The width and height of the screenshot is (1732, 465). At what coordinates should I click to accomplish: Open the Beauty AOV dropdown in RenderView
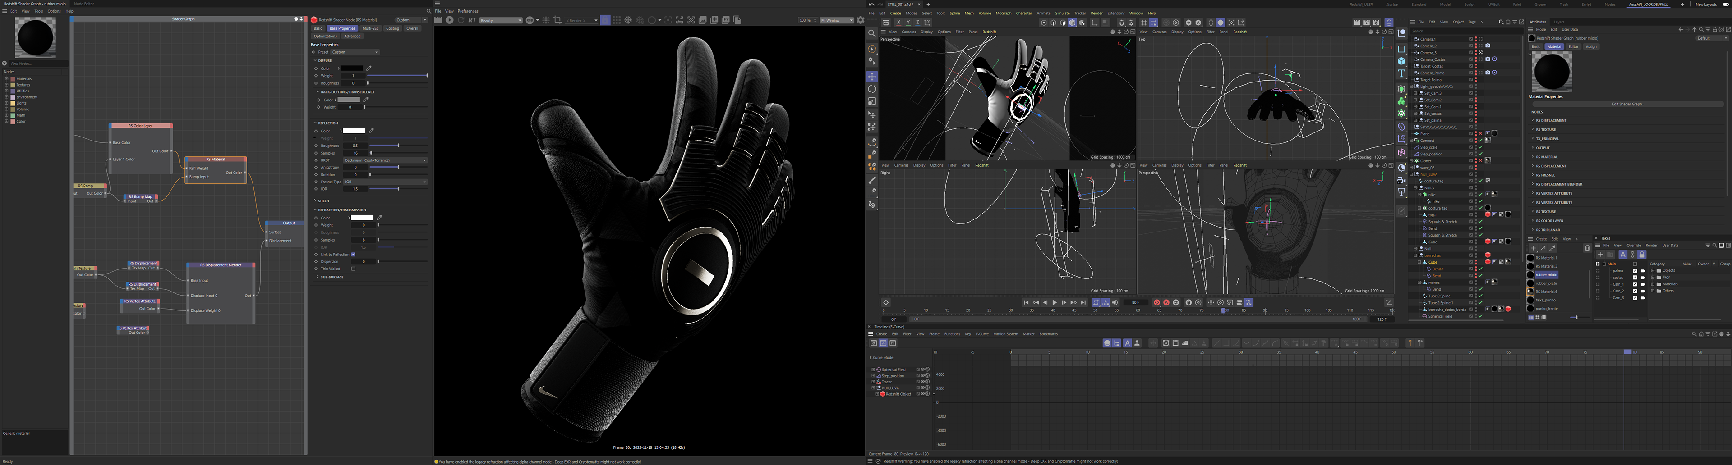(x=501, y=20)
